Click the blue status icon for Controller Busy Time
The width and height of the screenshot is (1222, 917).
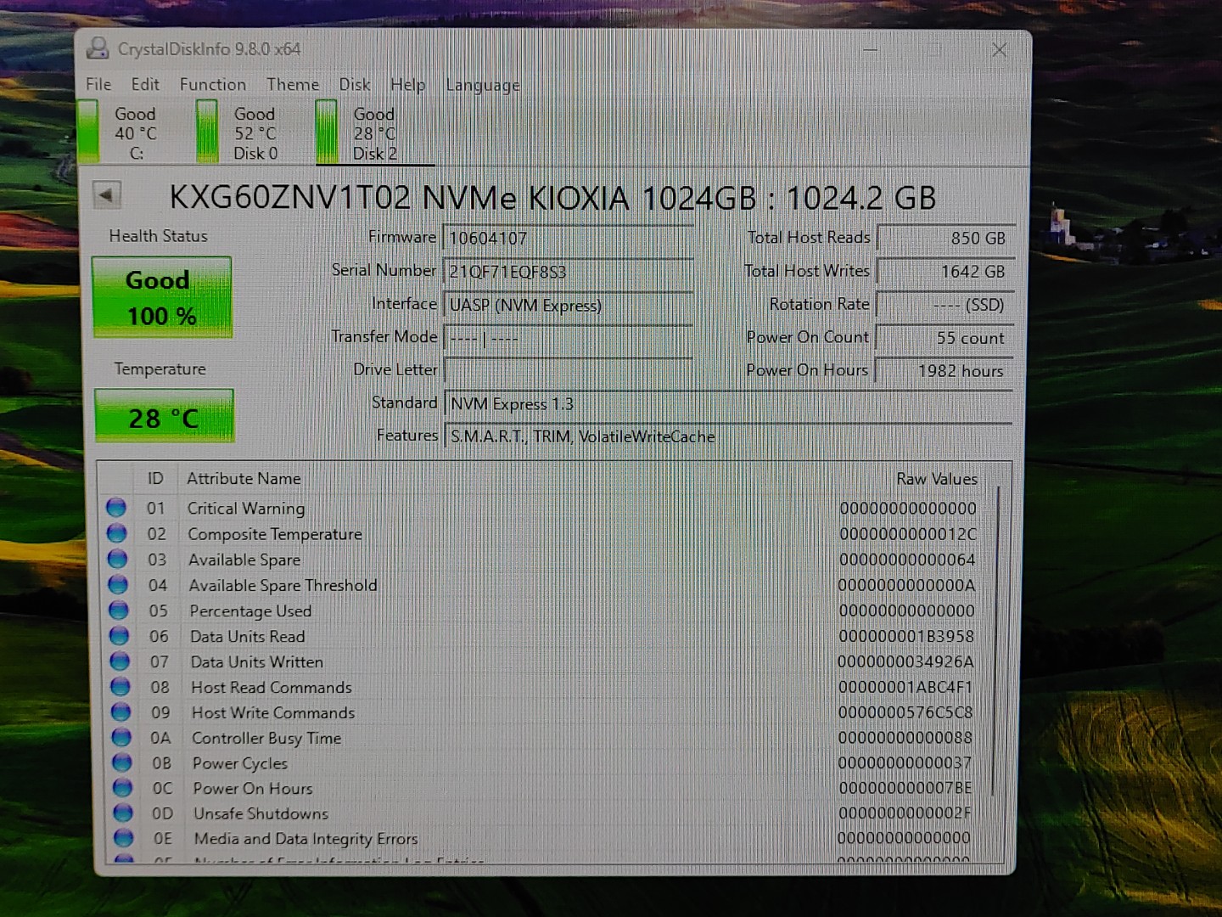click(121, 737)
